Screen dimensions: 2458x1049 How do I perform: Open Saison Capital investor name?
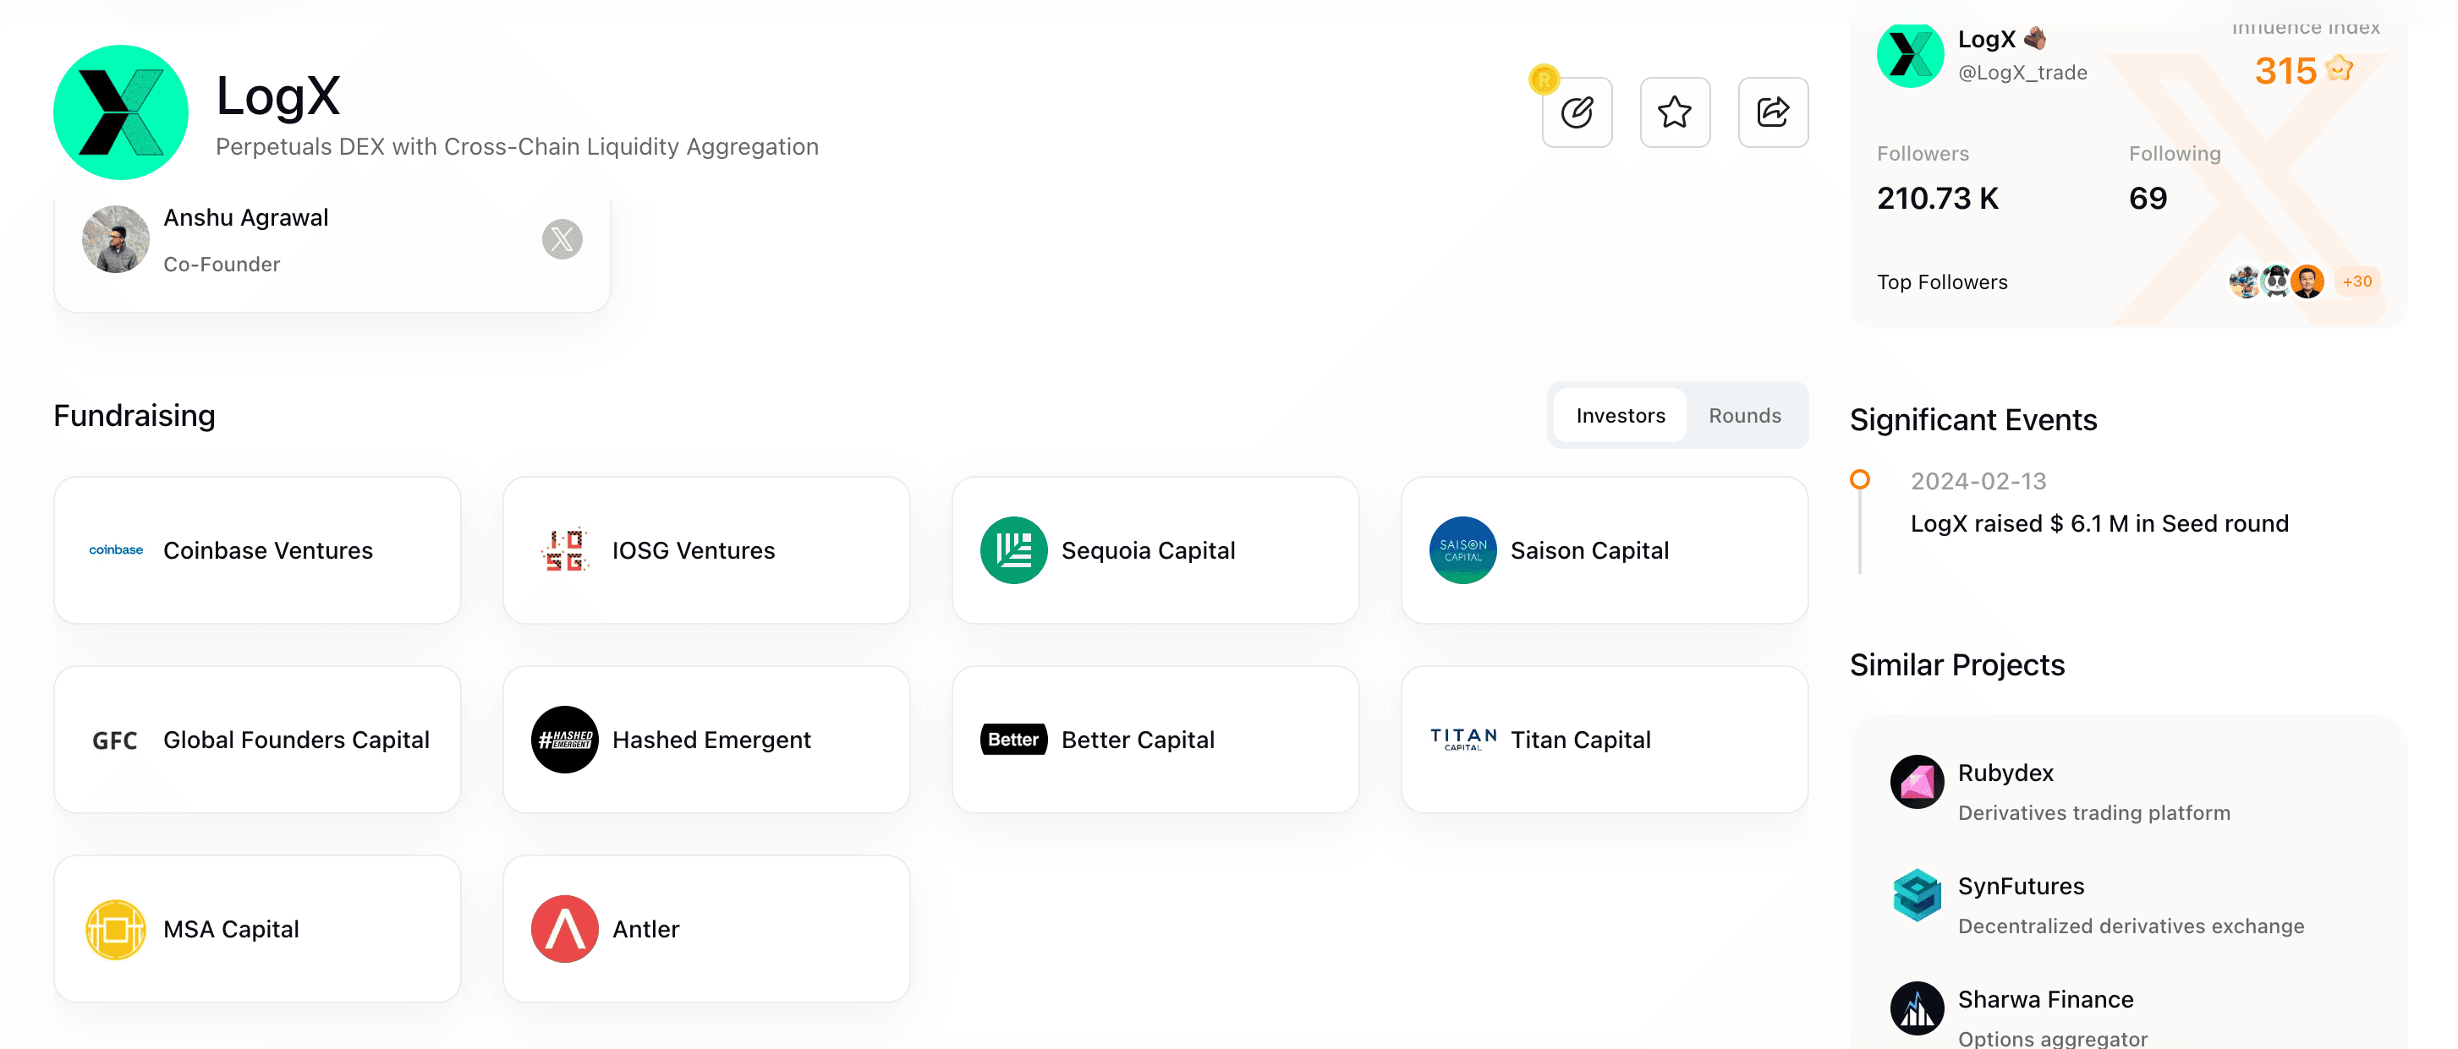pyautogui.click(x=1589, y=550)
